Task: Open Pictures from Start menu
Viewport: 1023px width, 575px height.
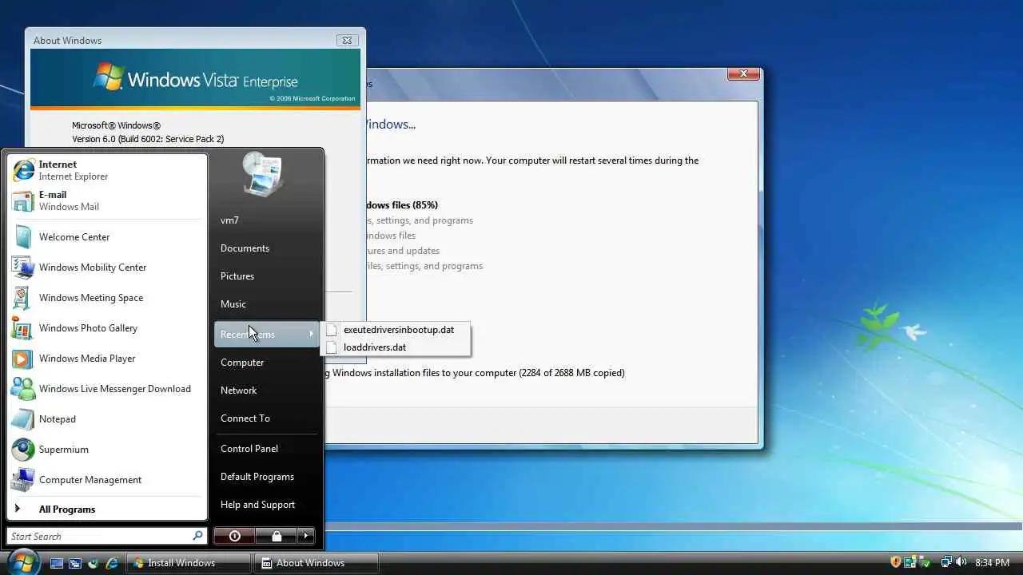Action: coord(267,276)
